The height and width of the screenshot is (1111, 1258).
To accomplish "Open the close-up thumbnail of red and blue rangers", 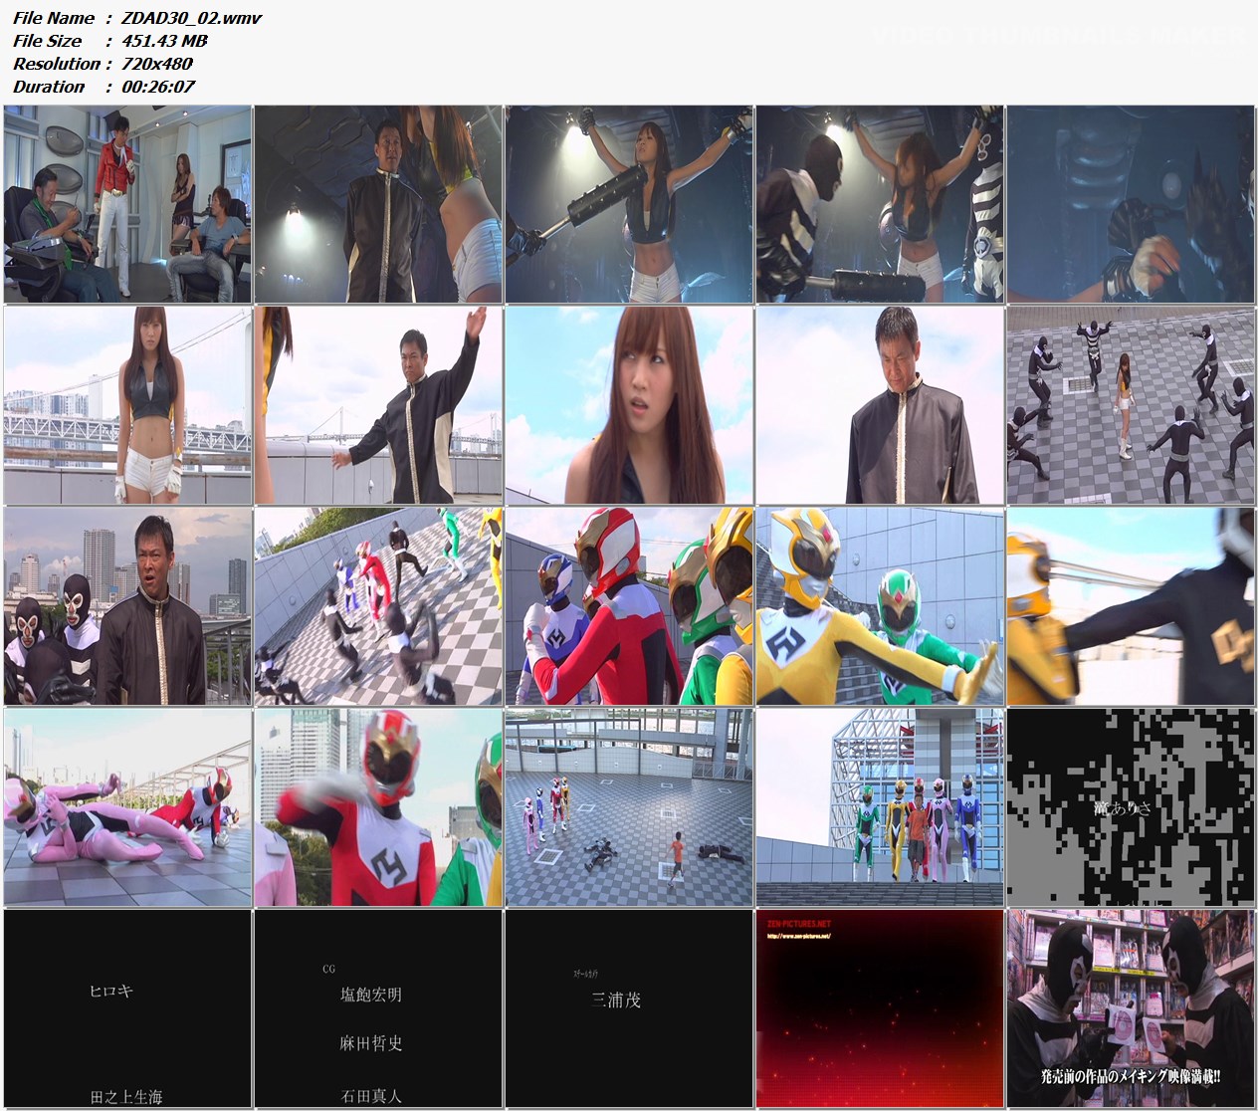I will (x=629, y=606).
